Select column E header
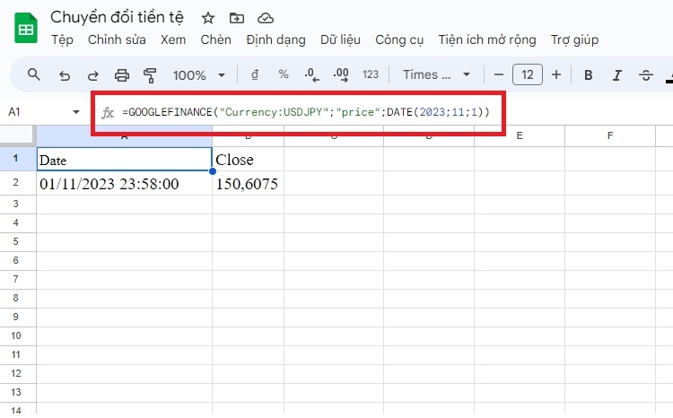 click(x=520, y=136)
